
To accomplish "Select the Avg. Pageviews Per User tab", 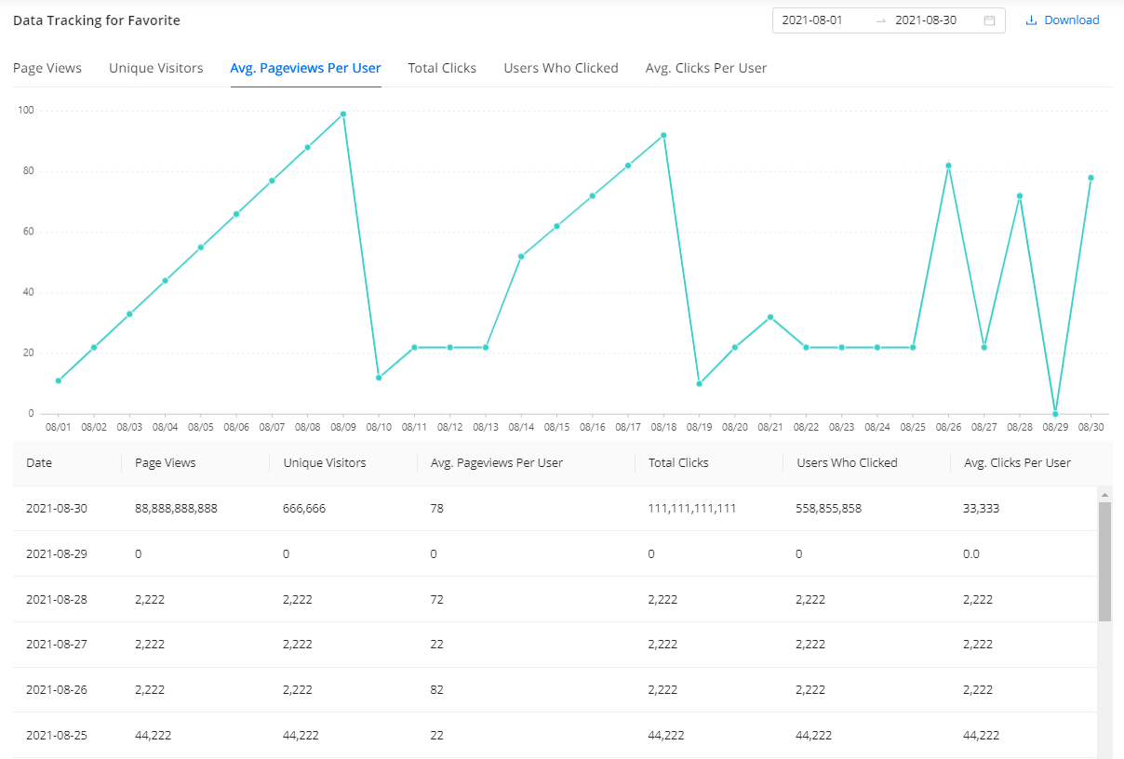I will pos(305,68).
